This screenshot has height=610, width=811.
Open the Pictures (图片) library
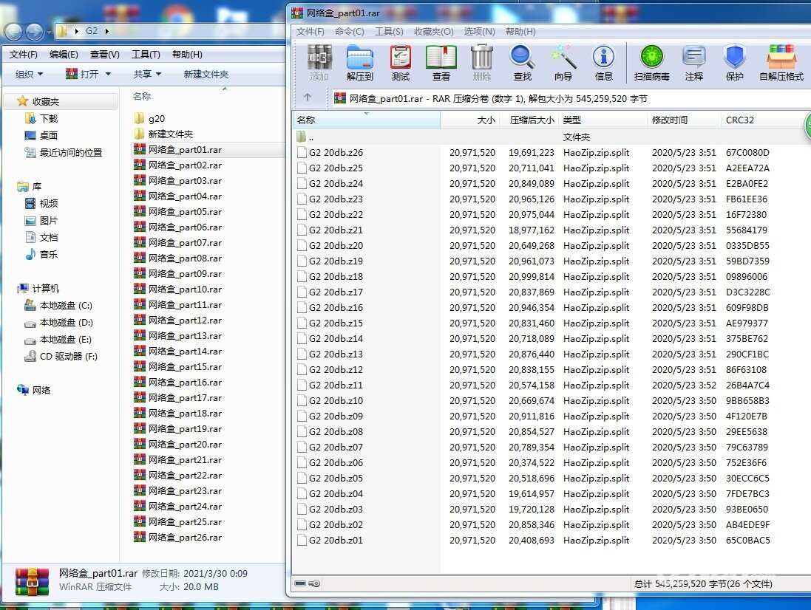click(x=41, y=221)
